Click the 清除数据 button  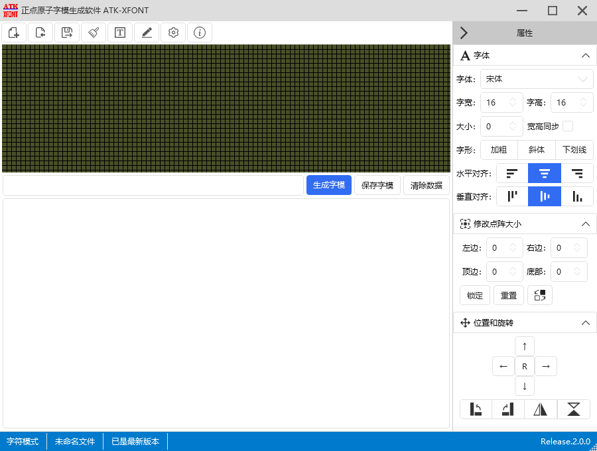(x=427, y=185)
